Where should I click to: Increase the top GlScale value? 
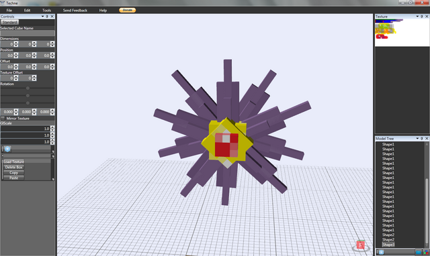pos(52,127)
